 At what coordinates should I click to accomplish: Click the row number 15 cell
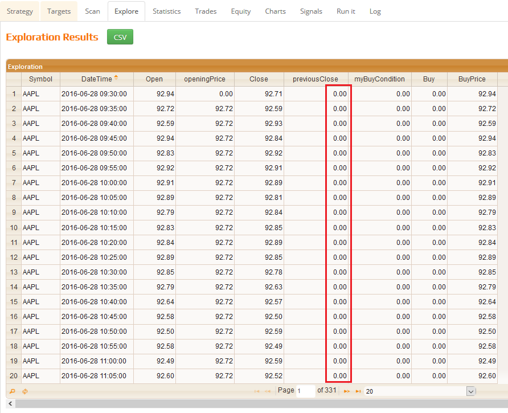[14, 302]
